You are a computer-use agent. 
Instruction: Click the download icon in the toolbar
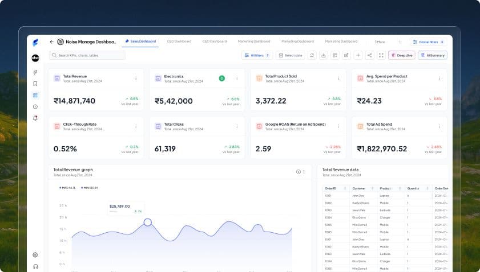(x=323, y=55)
